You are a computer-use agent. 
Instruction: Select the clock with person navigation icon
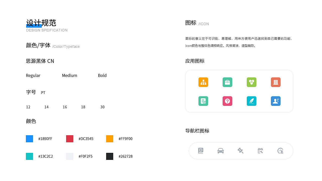coord(280,151)
